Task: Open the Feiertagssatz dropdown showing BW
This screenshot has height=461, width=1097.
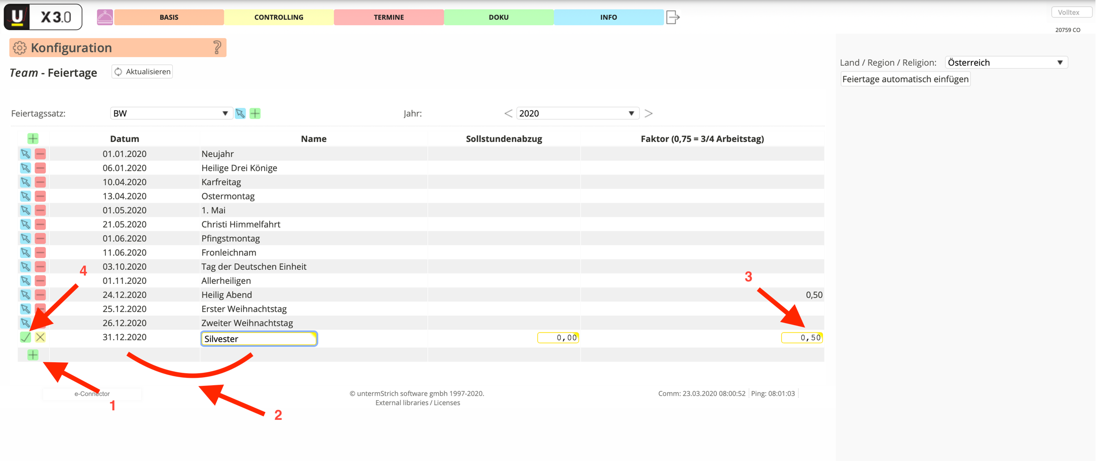Action: 171,113
